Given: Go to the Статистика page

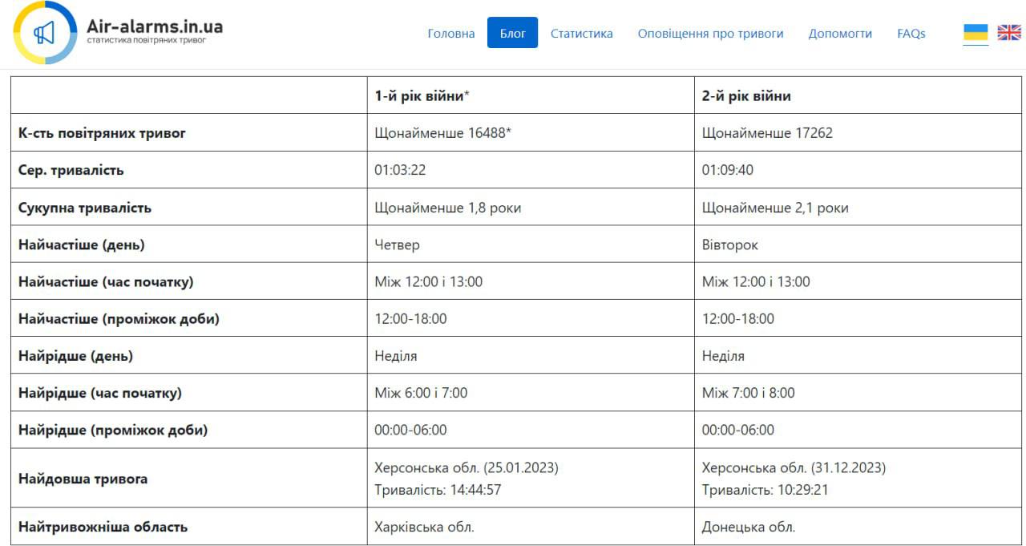Looking at the screenshot, I should pyautogui.click(x=581, y=33).
